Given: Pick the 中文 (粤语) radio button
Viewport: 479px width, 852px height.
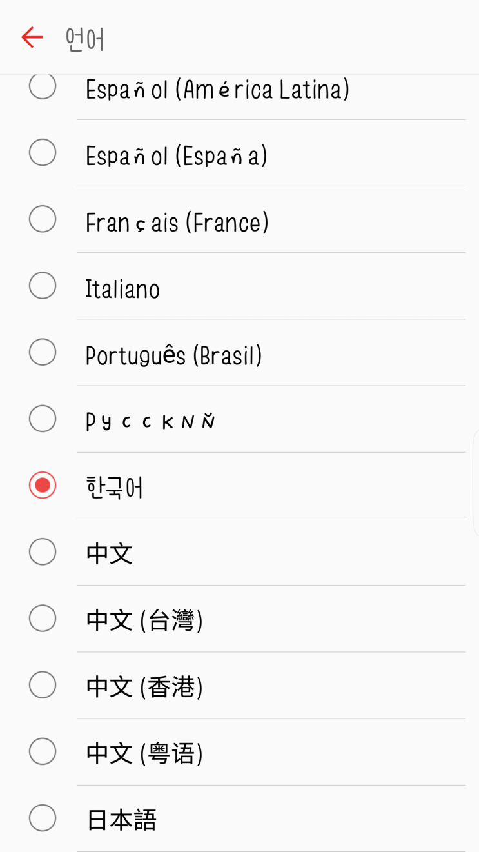Looking at the screenshot, I should pyautogui.click(x=43, y=751).
